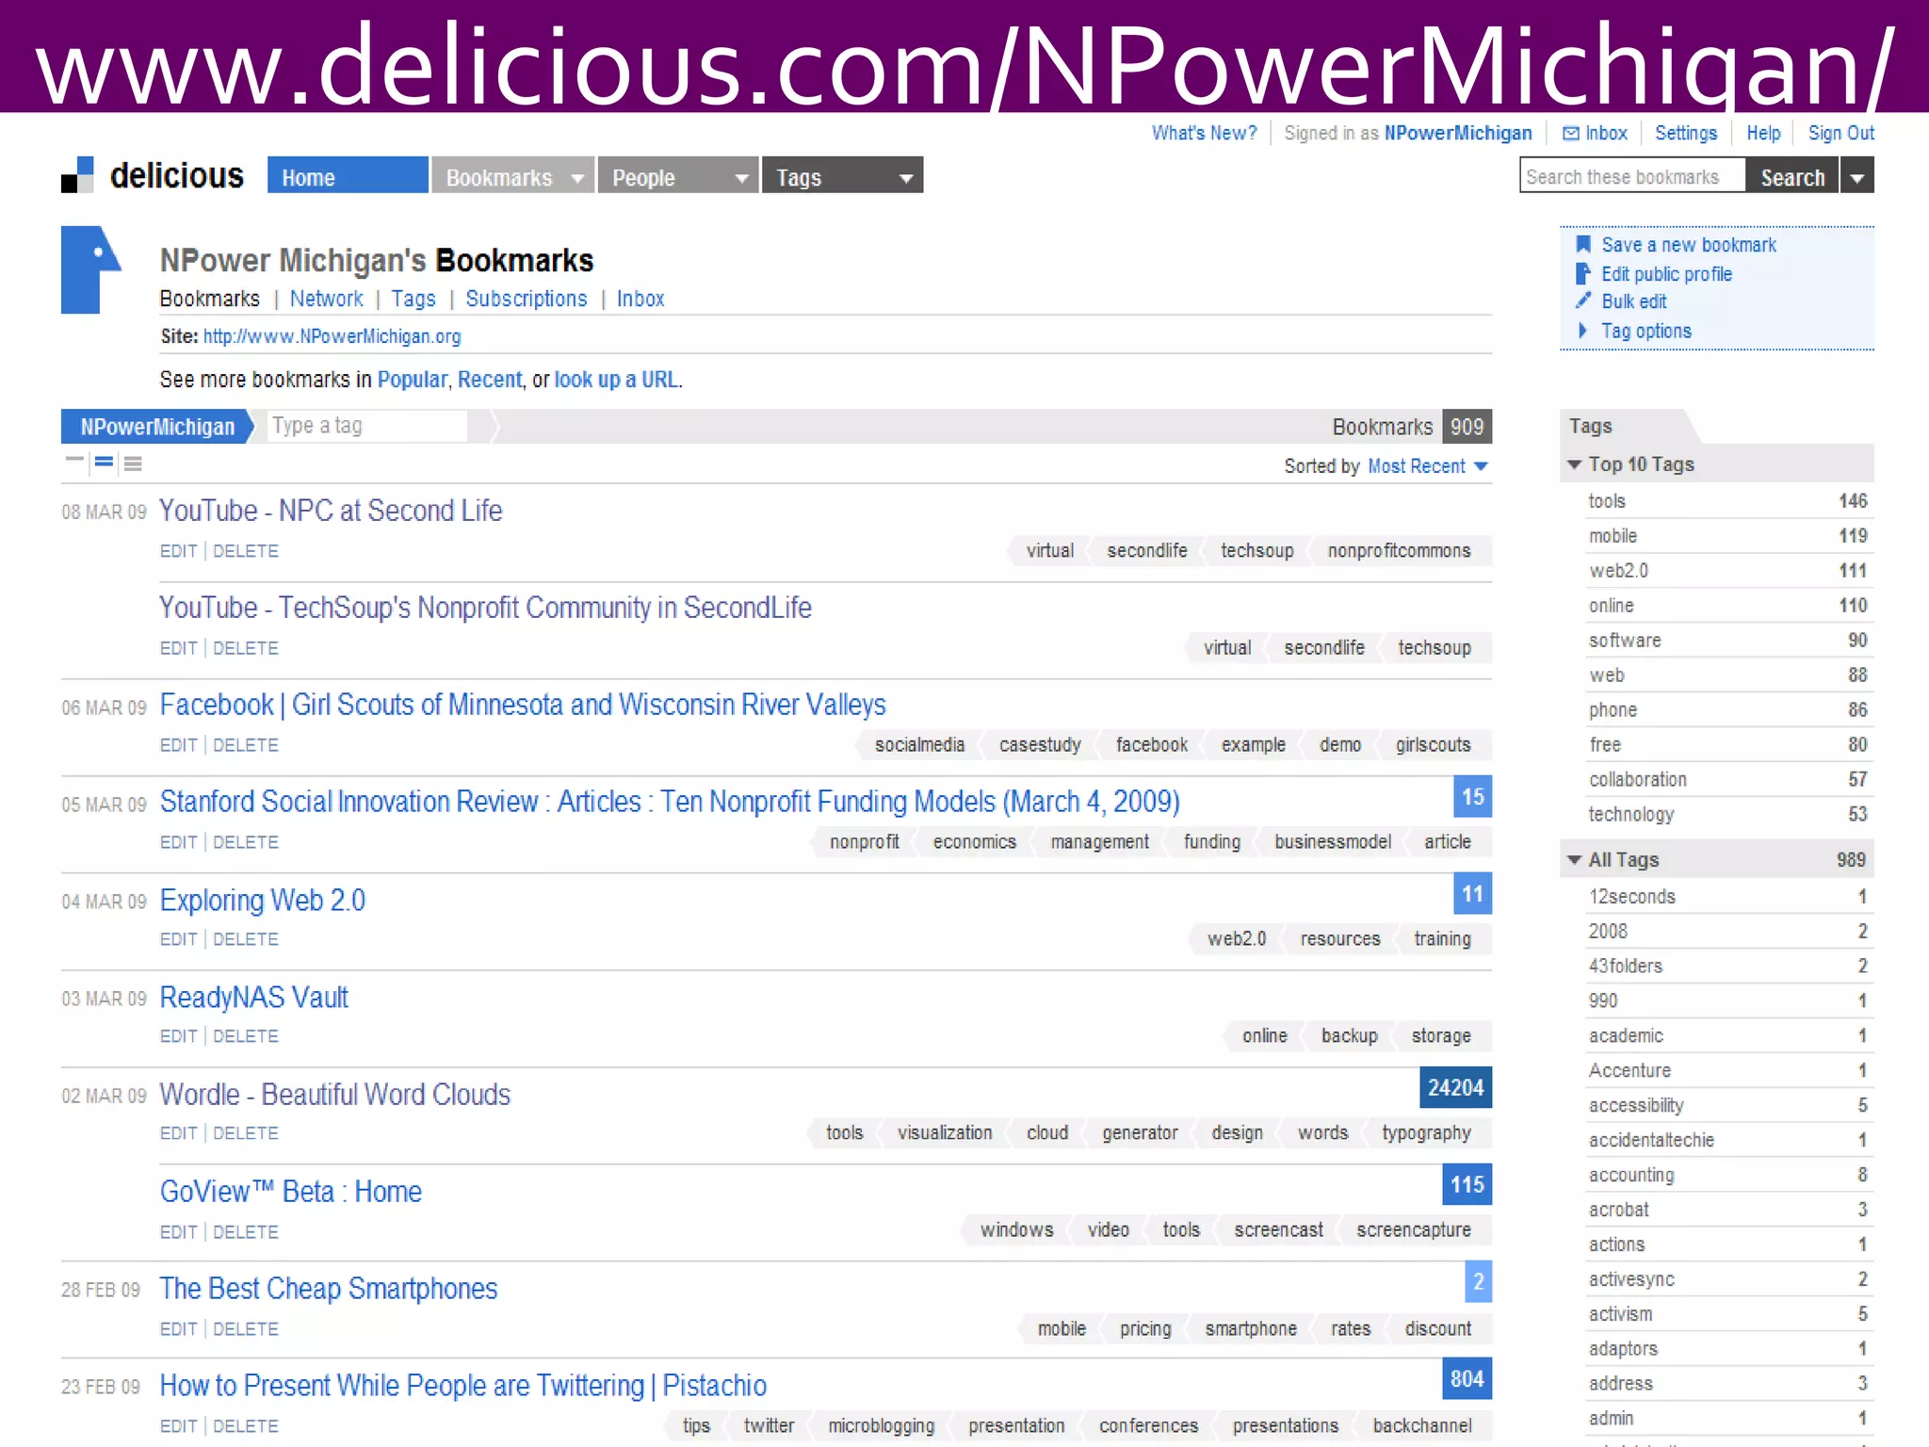
Task: Open the search options dropdown arrow
Action: point(1856,178)
